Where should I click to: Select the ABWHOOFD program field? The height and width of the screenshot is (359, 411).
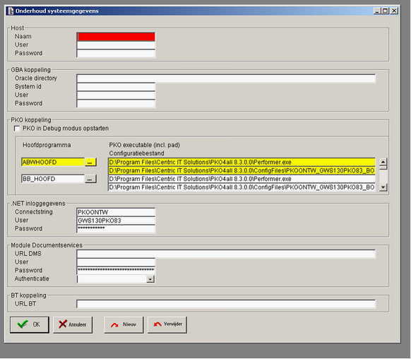(53, 163)
